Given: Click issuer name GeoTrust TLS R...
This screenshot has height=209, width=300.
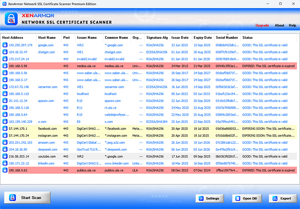Looking at the screenshot, I should click(89, 150).
